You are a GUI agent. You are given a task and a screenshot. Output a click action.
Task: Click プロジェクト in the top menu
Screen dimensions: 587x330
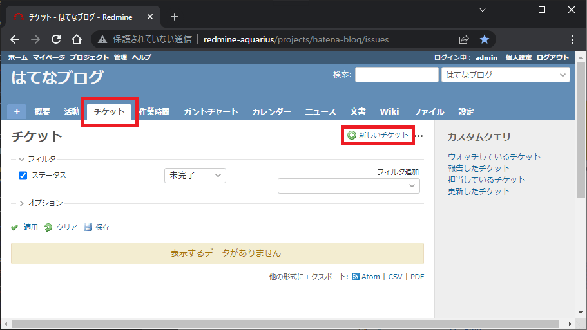pyautogui.click(x=89, y=57)
